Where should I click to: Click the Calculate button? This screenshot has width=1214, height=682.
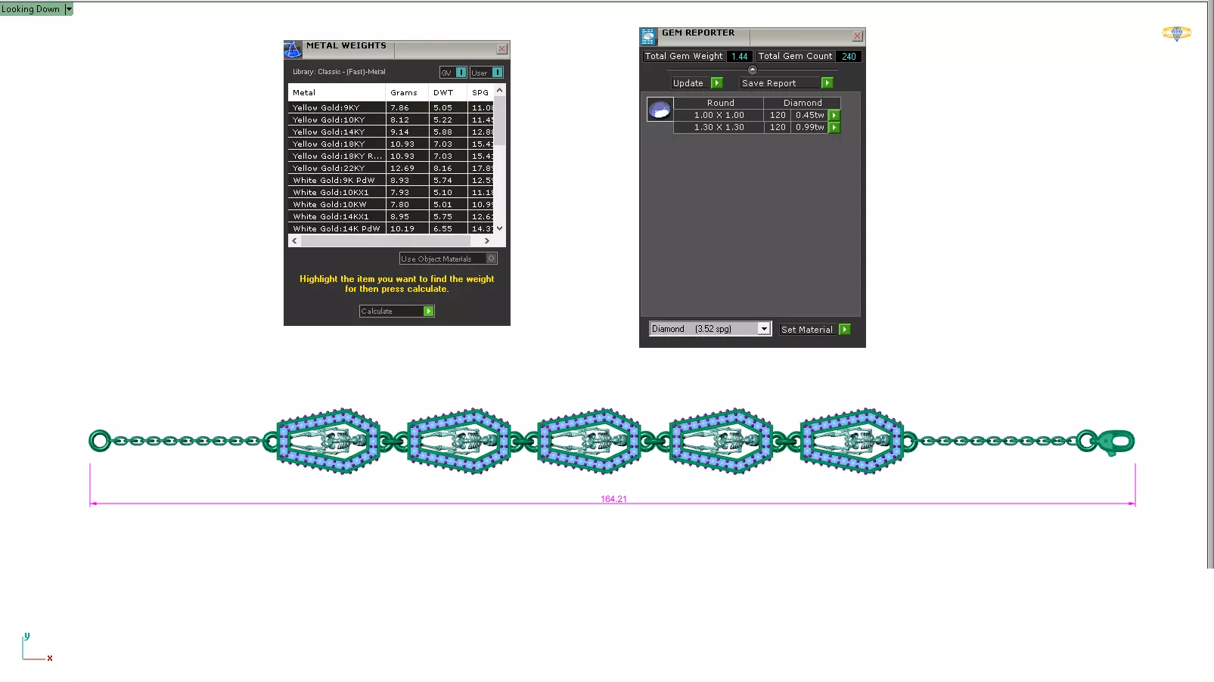click(x=396, y=312)
